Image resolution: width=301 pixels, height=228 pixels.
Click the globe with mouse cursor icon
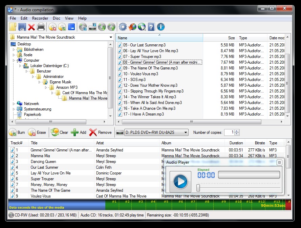coord(142,27)
